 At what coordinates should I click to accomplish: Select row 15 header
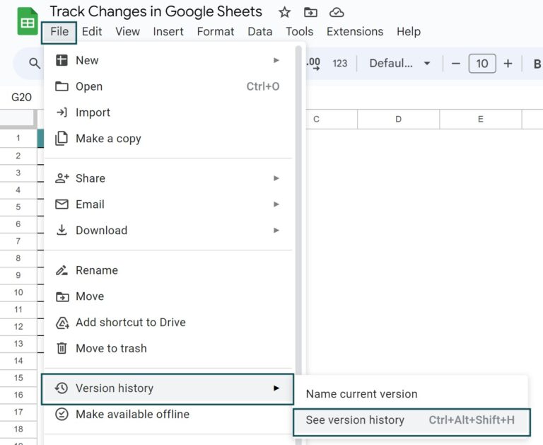point(18,378)
